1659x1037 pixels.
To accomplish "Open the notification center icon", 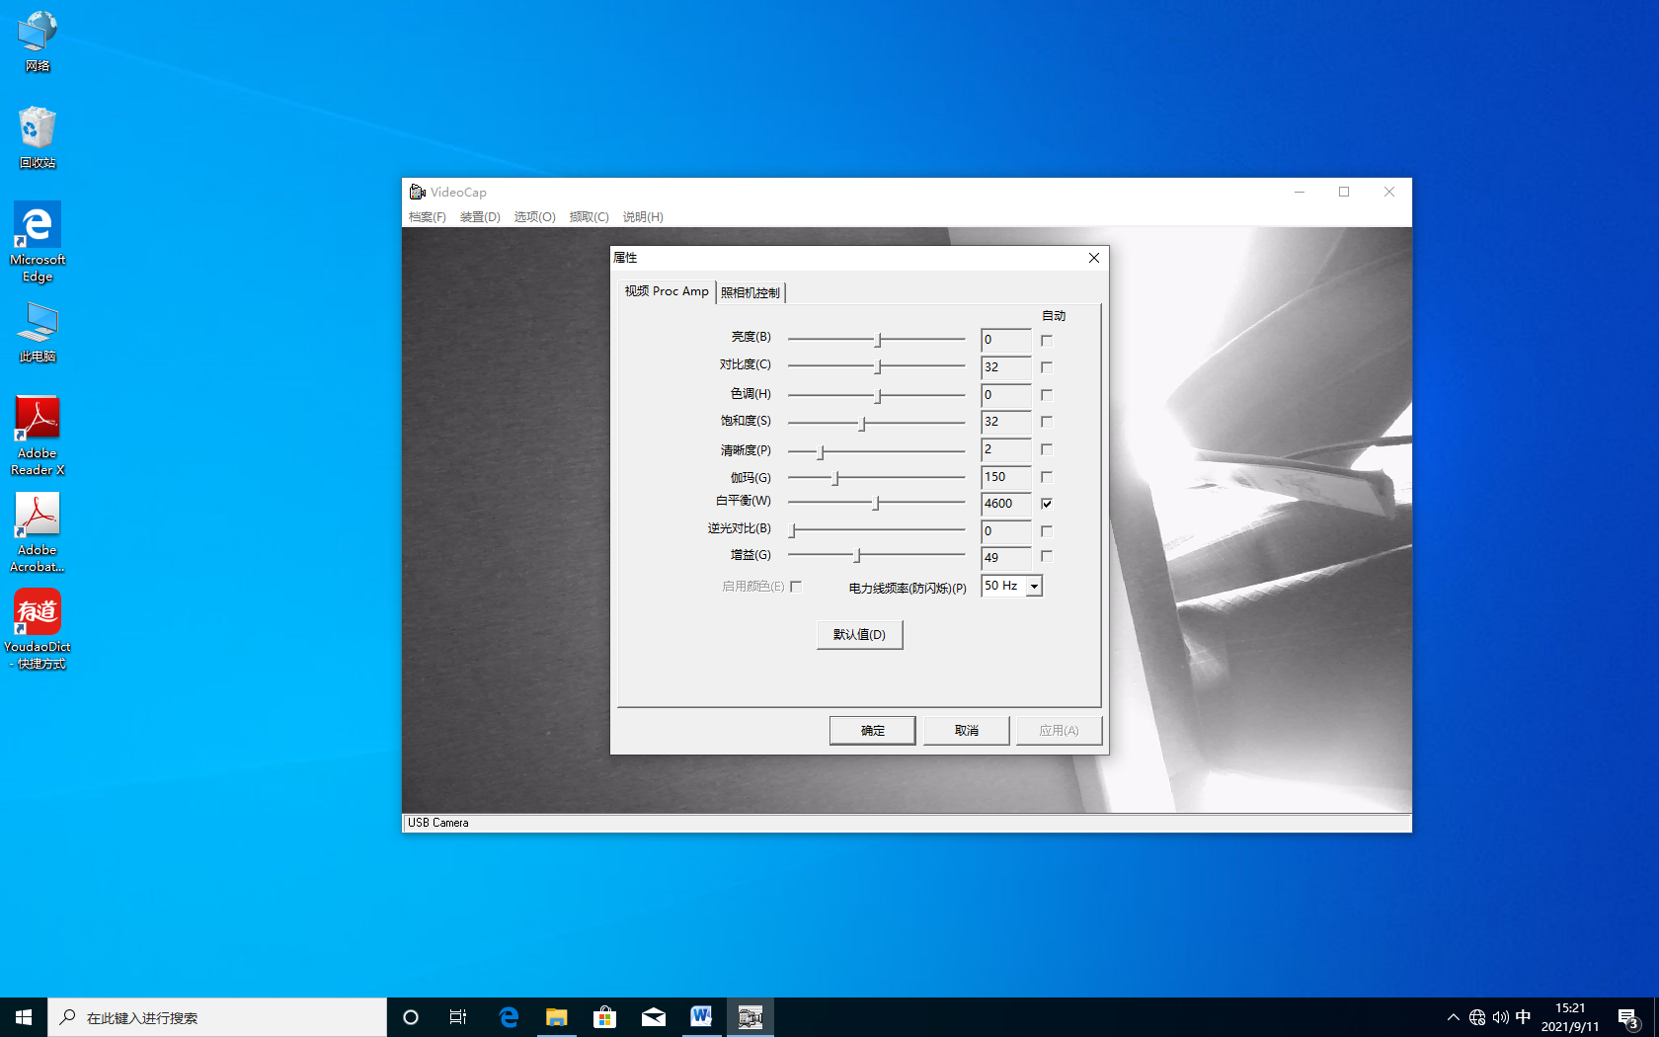I will 1628,1017.
